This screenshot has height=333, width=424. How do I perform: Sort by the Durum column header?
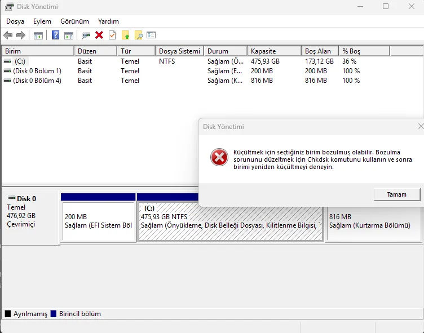(x=226, y=51)
